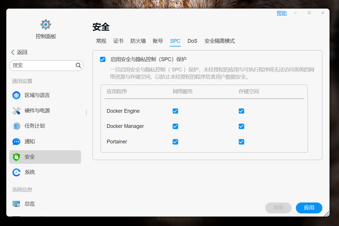Maximize the Control Panel window

click(309, 13)
